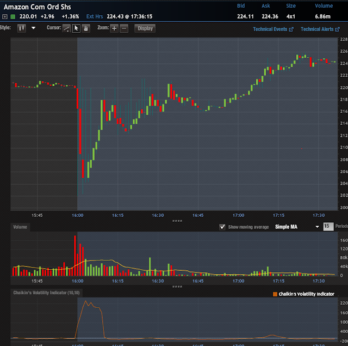Click the green status indicator square
348x346 pixels.
[x=13, y=16]
